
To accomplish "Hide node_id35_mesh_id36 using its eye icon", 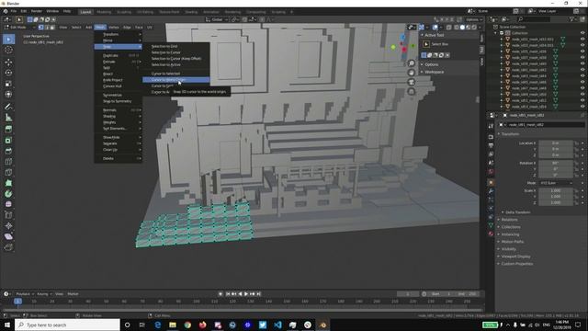I will pos(582,51).
